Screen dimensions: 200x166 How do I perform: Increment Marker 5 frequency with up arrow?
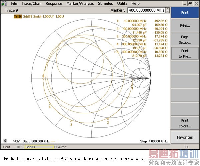tap(167, 9)
